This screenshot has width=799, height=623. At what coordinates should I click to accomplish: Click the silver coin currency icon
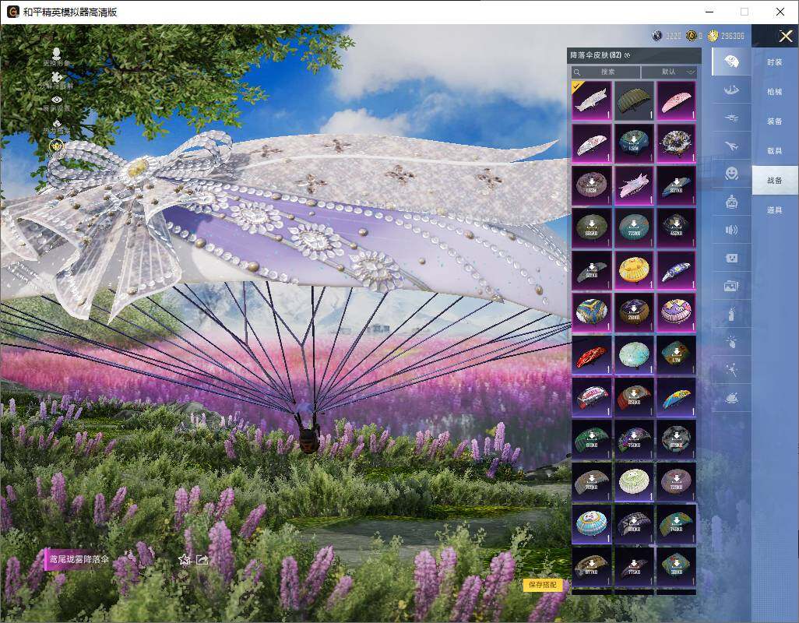[x=656, y=36]
